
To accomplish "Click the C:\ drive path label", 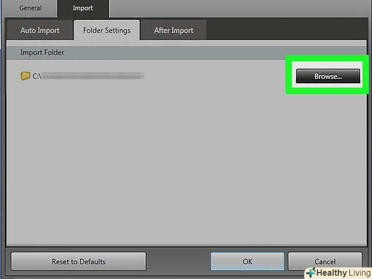I will [37, 76].
